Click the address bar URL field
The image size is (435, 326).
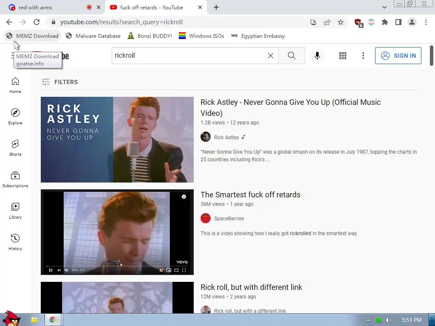pyautogui.click(x=178, y=22)
